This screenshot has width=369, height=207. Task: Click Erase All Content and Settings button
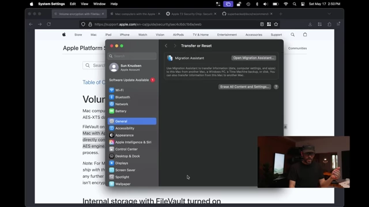pyautogui.click(x=244, y=87)
